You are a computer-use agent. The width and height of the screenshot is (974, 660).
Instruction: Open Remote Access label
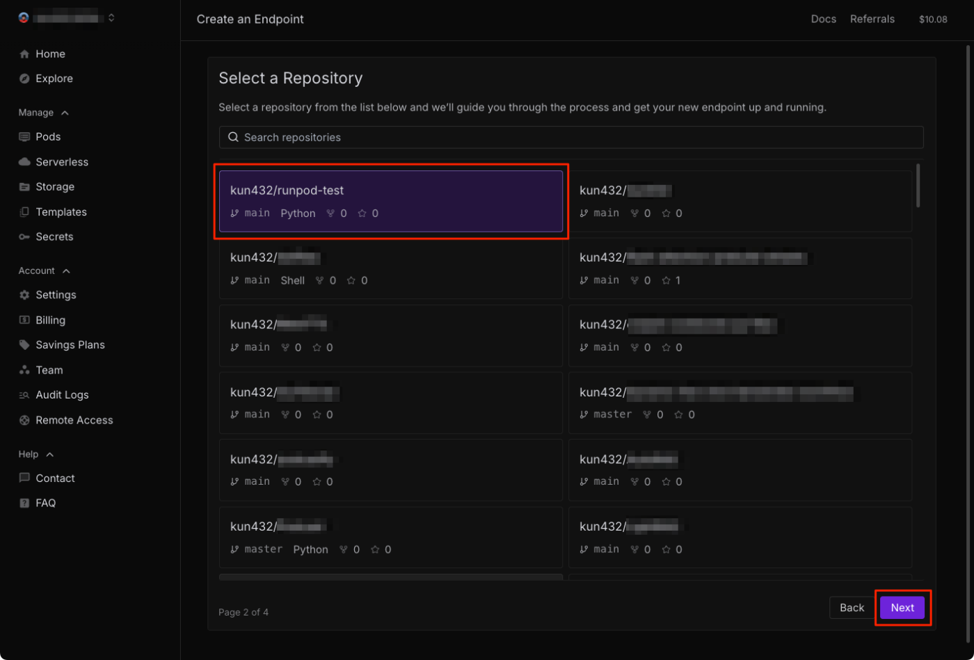click(x=74, y=420)
